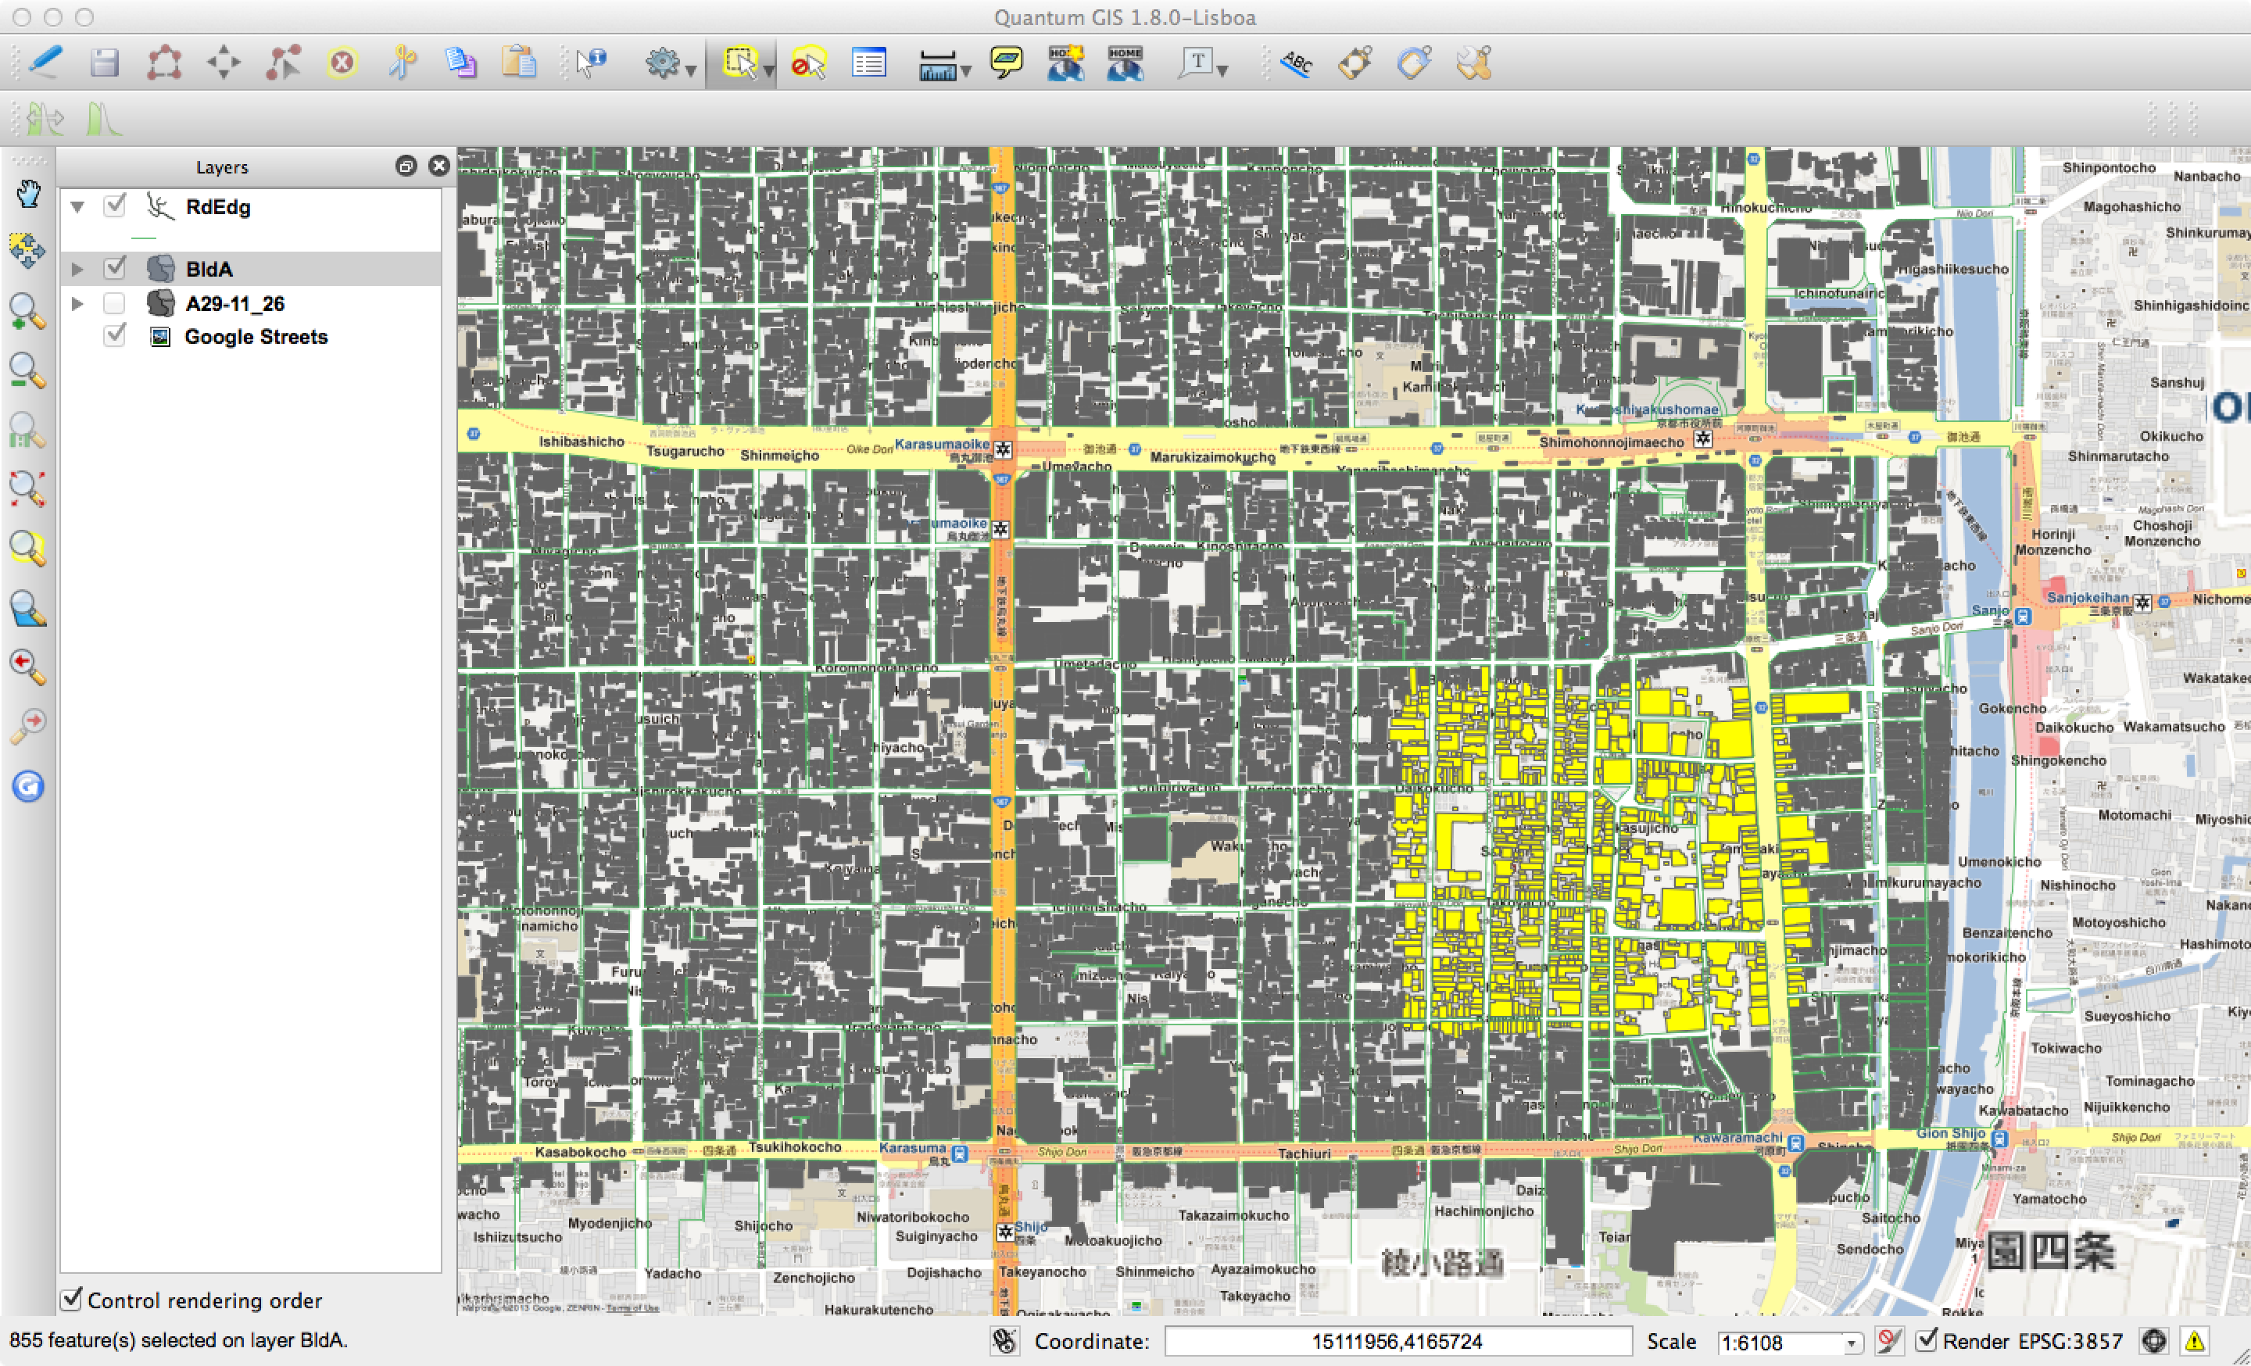This screenshot has width=2251, height=1366.
Task: Select the Node tool
Action: (x=283, y=62)
